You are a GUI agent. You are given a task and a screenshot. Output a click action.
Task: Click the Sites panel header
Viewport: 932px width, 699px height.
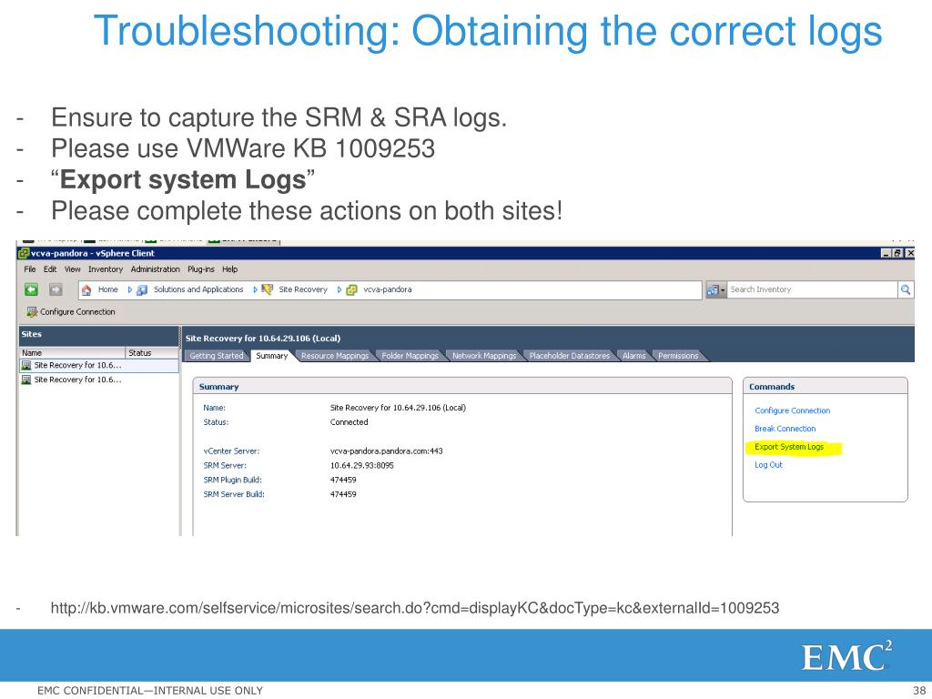pos(98,335)
